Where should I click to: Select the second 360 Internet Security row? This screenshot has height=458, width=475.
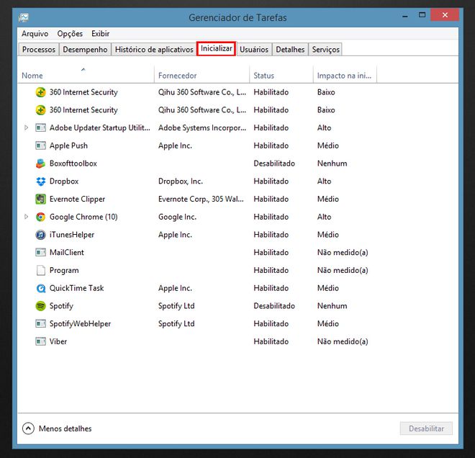coord(237,110)
